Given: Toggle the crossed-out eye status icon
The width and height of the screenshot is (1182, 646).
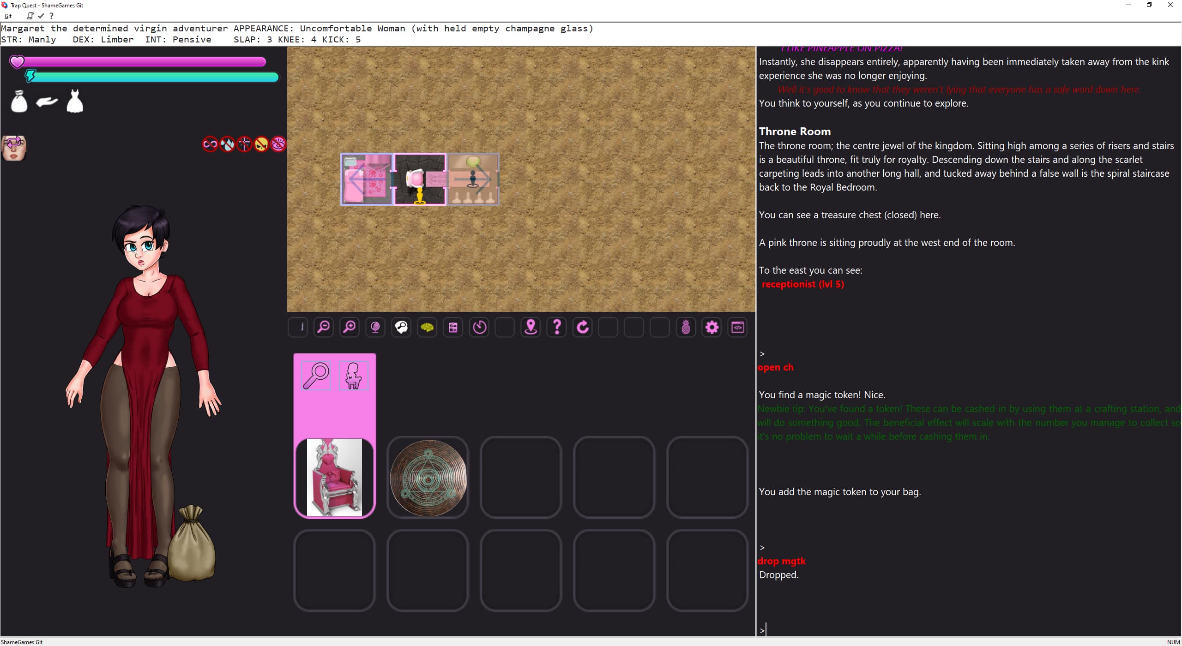Looking at the screenshot, I should (278, 144).
